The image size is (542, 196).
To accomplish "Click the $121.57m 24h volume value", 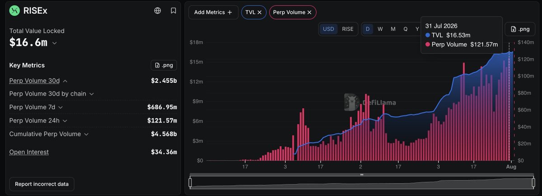I will 162,121.
